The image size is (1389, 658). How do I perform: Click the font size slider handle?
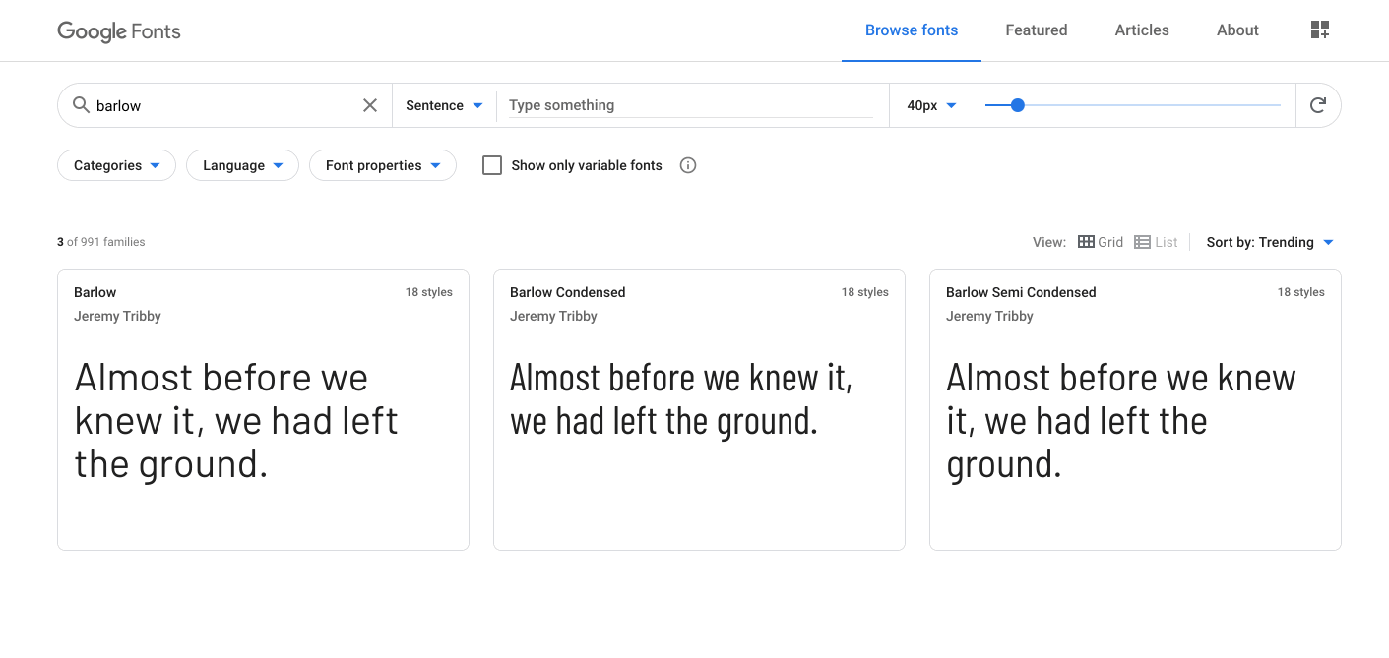point(1018,105)
